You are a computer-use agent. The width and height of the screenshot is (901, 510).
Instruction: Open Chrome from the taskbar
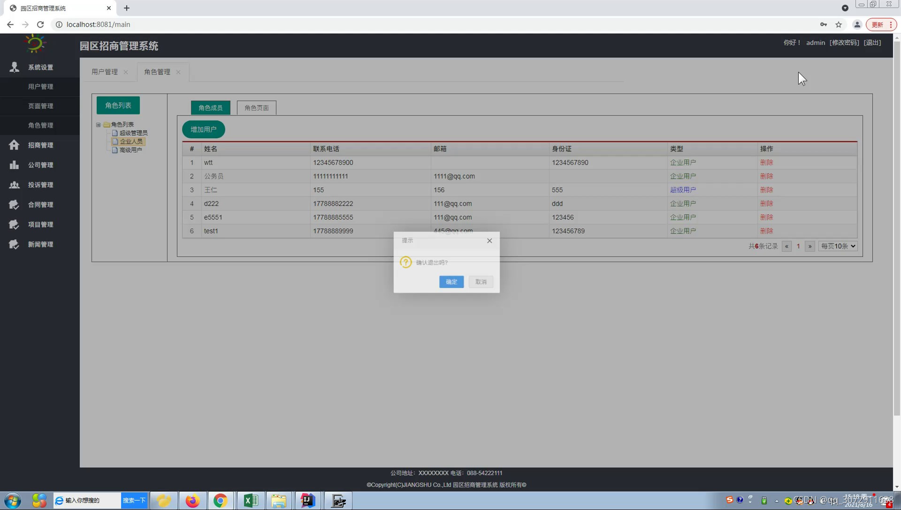pos(221,501)
